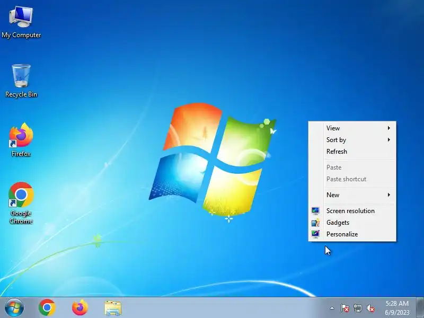
Task: Click the disabled Paste entry
Action: 352,167
